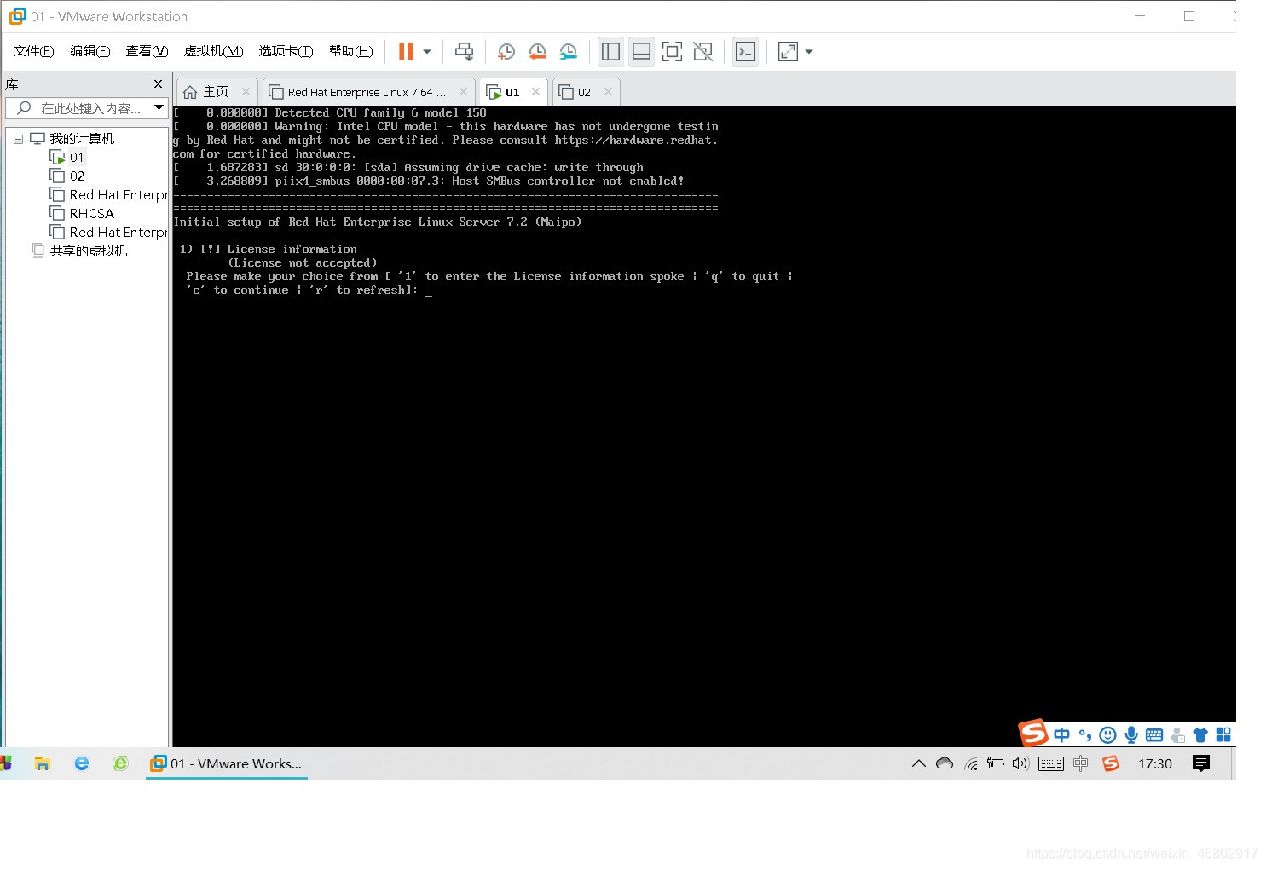Click the 中 IME indicator in tray
The image size is (1266, 869).
(x=1081, y=763)
